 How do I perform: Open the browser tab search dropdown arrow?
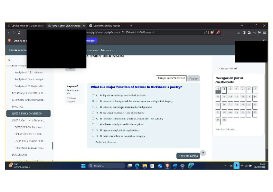click(242, 26)
